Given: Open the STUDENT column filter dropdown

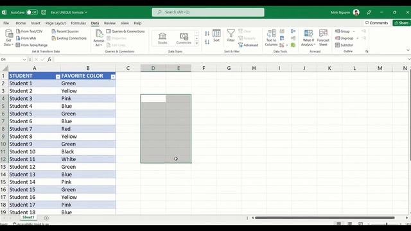Looking at the screenshot, I should 58,77.
